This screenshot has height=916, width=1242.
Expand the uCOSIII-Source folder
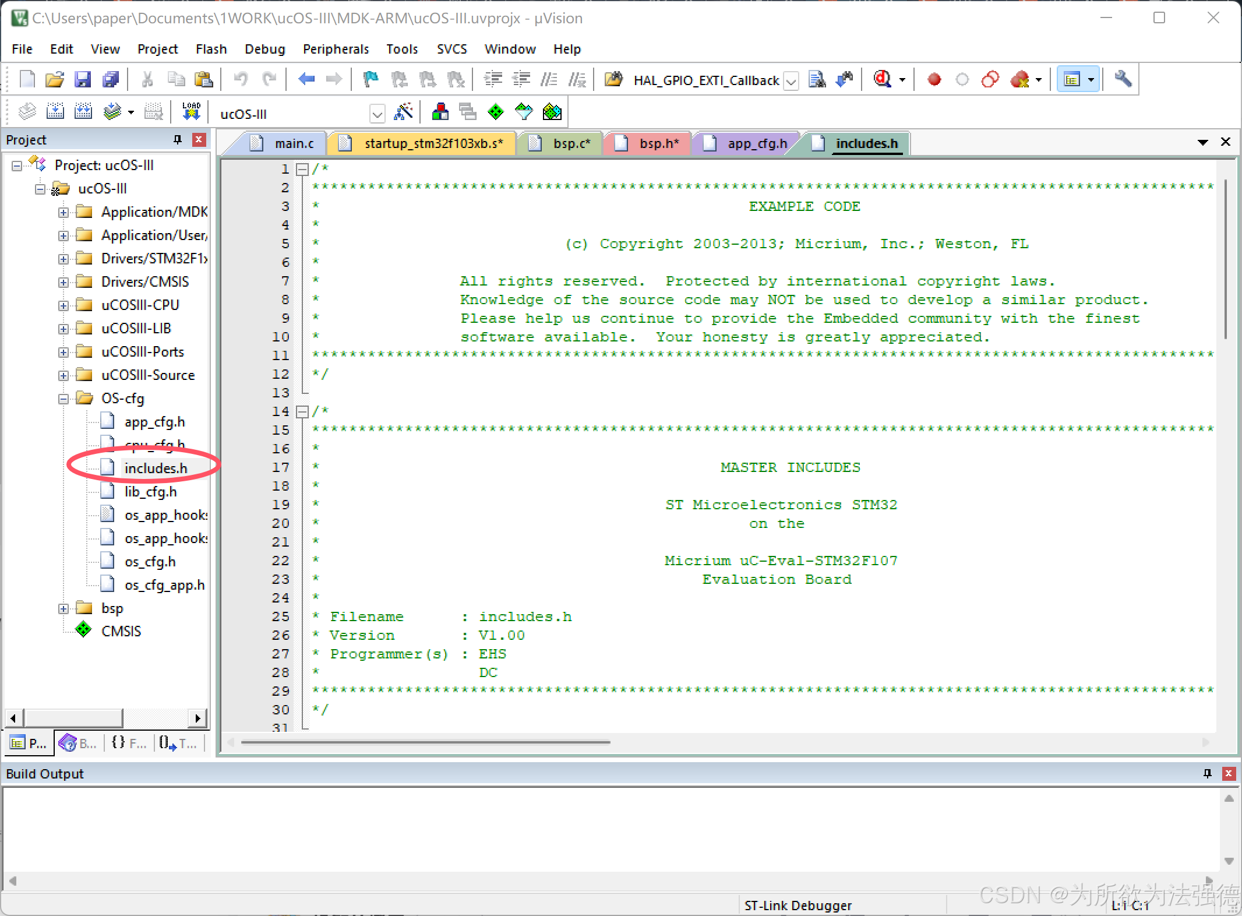[x=63, y=375]
